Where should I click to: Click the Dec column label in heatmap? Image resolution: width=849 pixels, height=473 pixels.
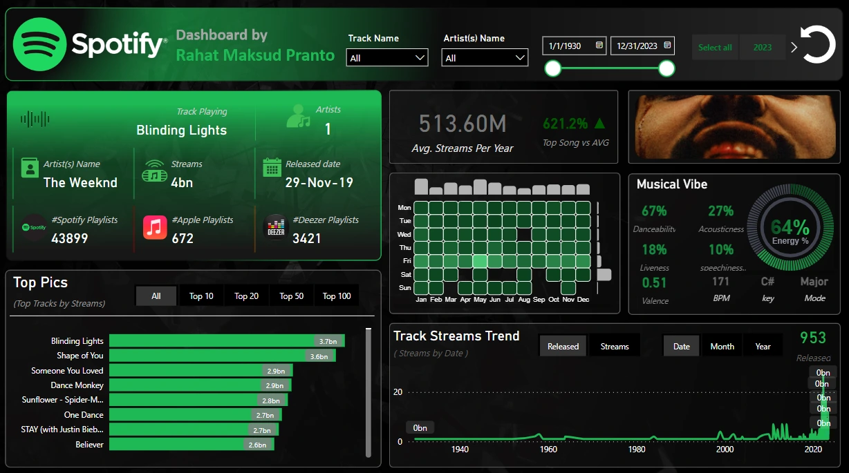tap(583, 300)
